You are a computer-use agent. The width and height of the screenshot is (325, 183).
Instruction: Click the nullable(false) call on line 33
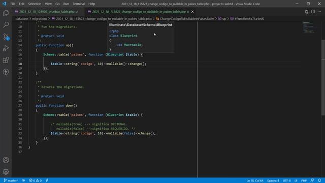click(x=121, y=133)
